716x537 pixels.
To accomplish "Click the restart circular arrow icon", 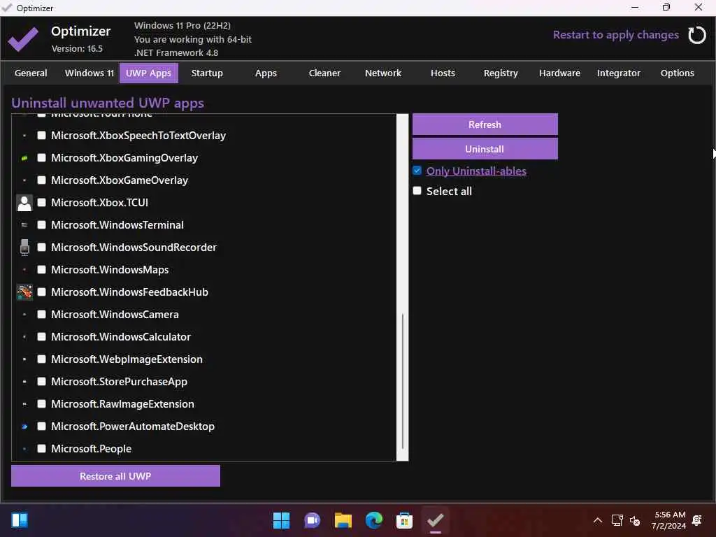I will pyautogui.click(x=697, y=35).
